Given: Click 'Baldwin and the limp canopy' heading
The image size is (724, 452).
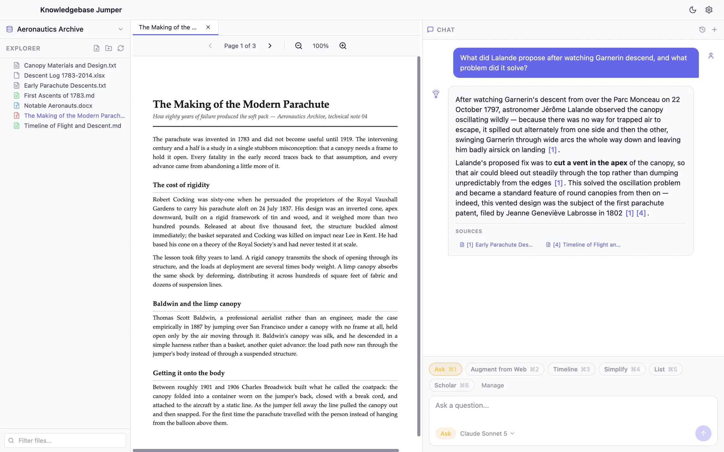Looking at the screenshot, I should [x=197, y=303].
